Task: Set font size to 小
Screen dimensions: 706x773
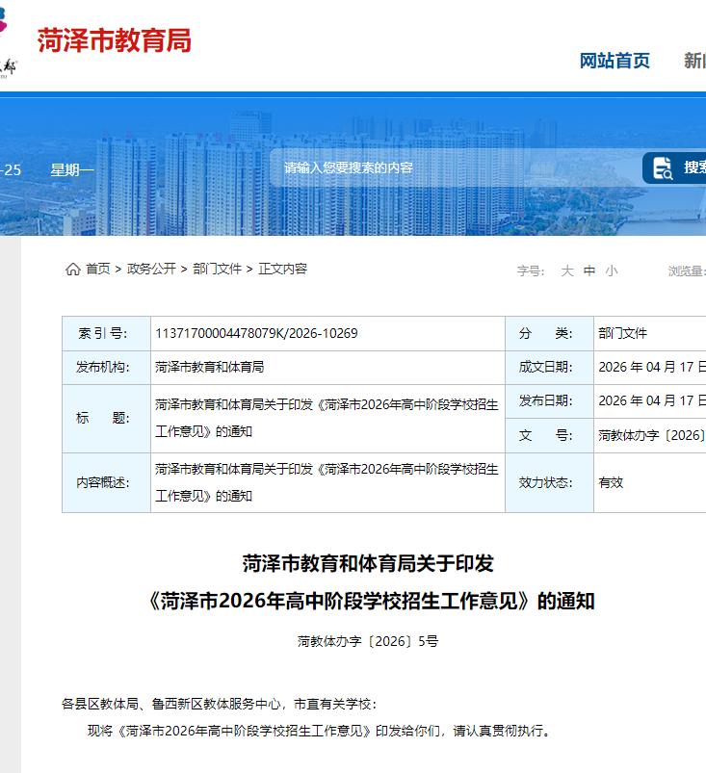Action: 612,271
